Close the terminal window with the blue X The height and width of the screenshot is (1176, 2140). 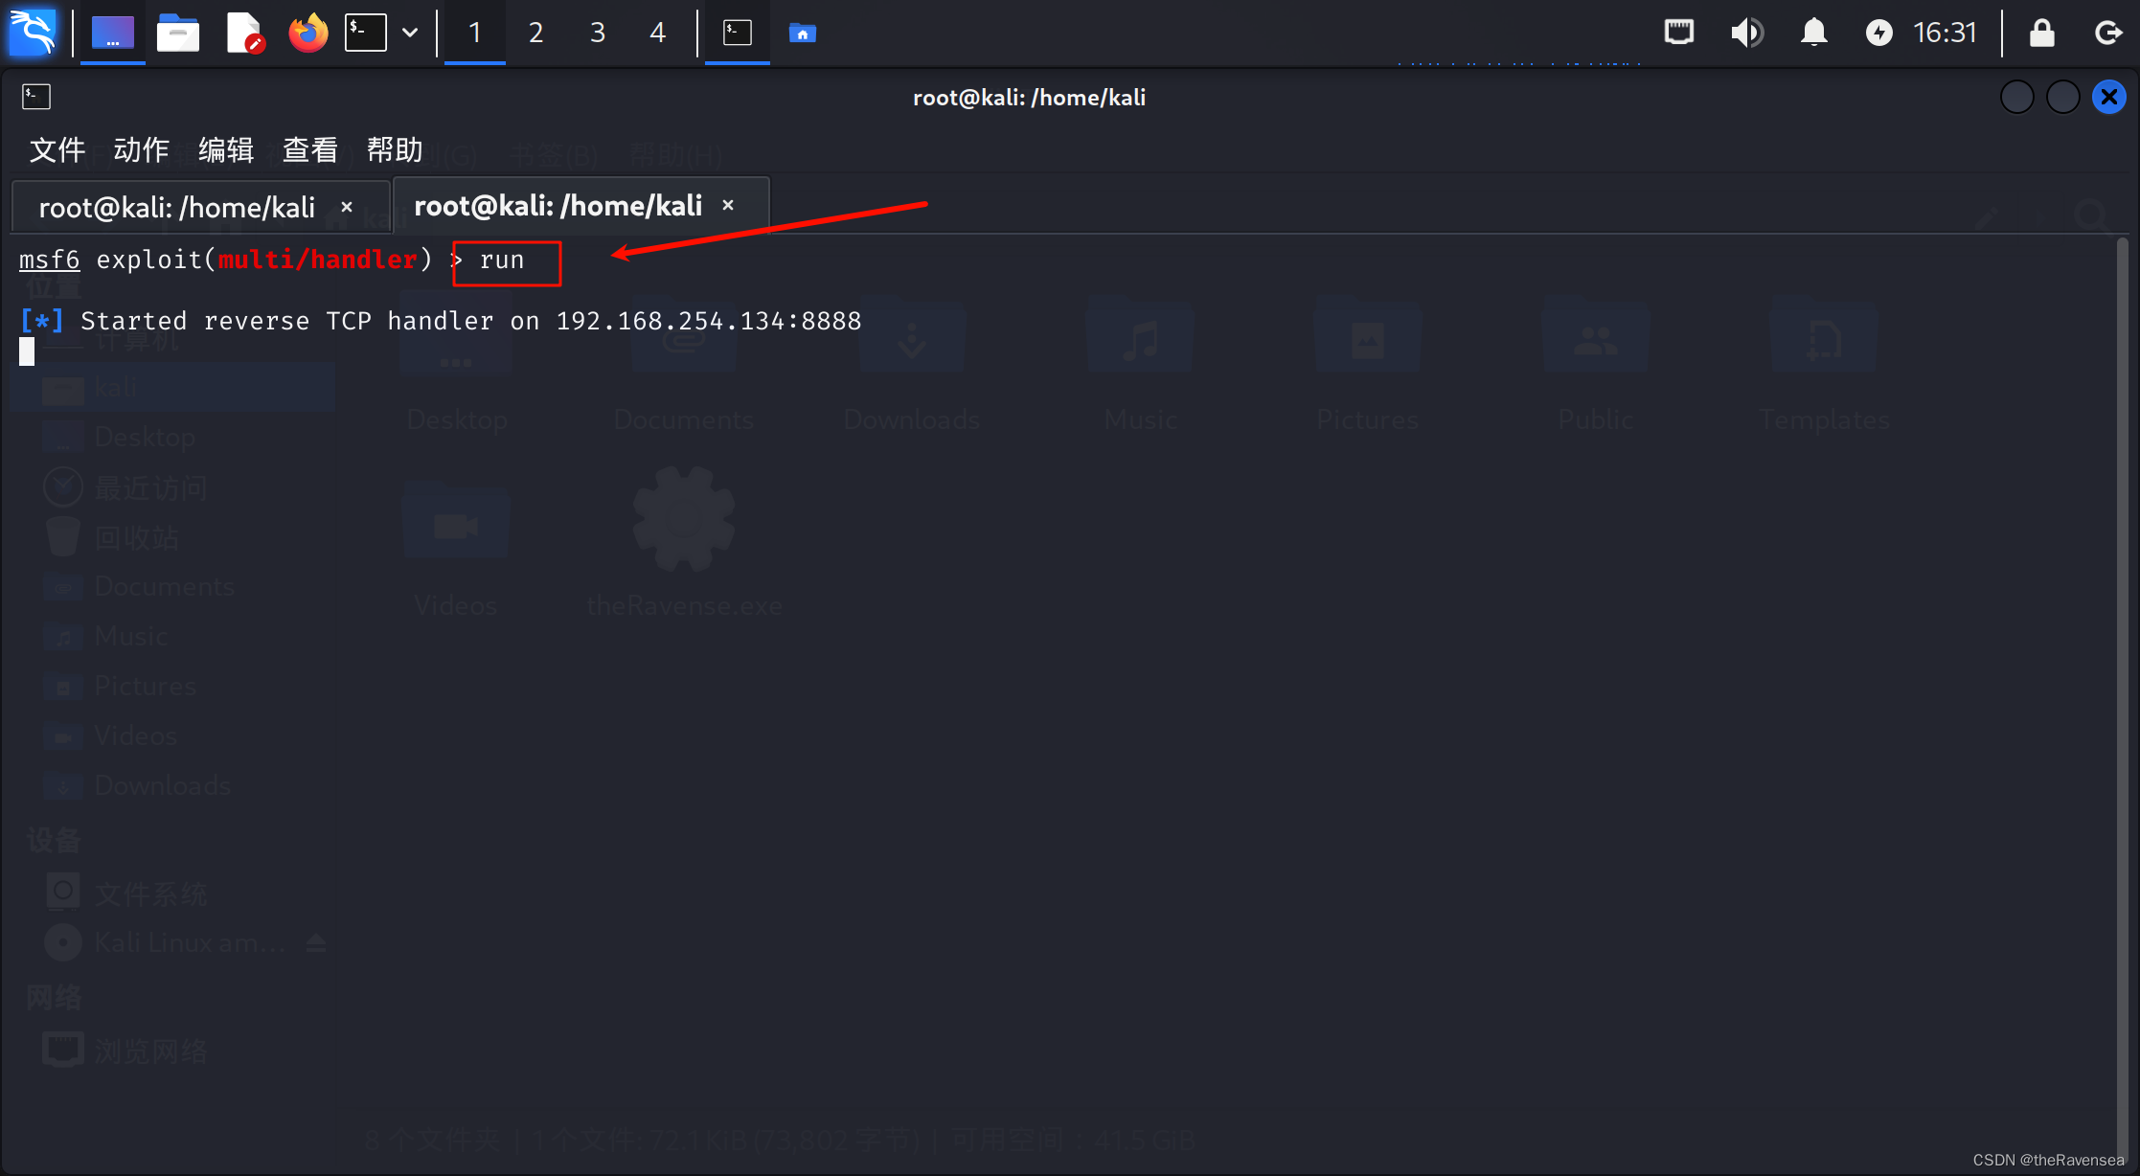(2109, 97)
